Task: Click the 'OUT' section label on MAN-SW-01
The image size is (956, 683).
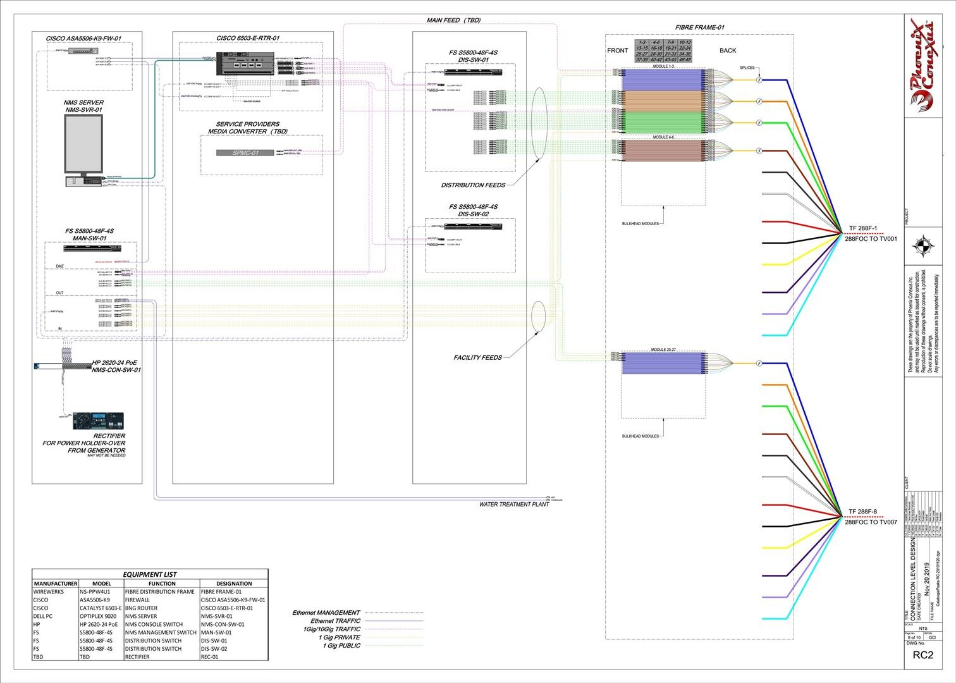Action: click(60, 293)
